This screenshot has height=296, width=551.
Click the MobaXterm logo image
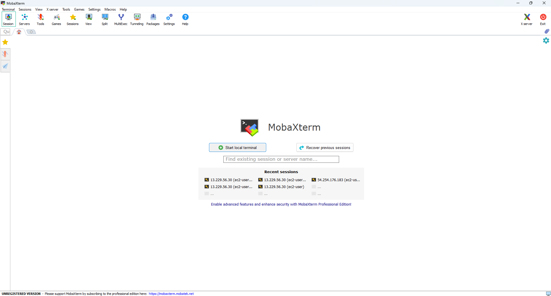click(x=250, y=127)
